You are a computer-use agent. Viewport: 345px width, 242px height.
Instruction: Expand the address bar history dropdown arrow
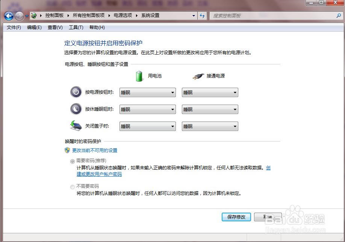point(194,16)
